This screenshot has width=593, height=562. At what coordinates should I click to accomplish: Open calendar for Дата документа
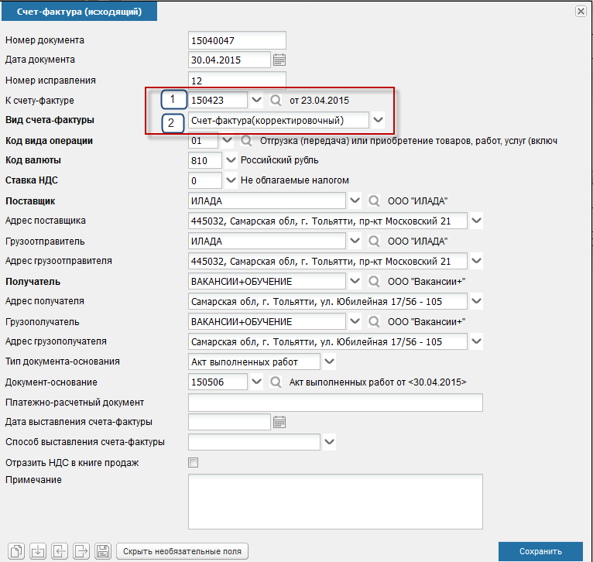click(x=279, y=60)
